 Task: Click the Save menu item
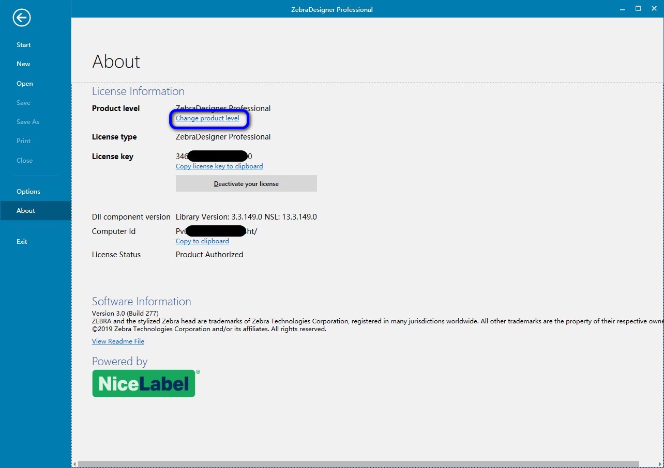23,102
